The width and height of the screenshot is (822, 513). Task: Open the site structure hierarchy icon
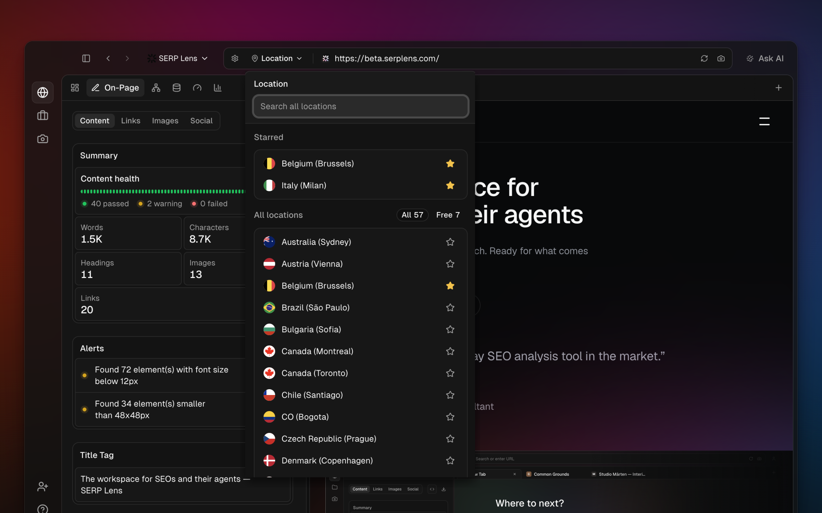click(x=156, y=88)
